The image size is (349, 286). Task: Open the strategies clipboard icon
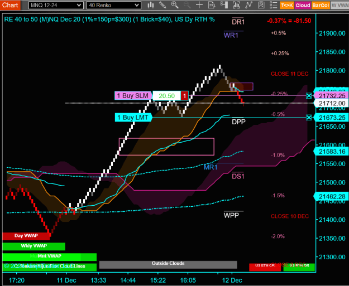tap(261, 5)
